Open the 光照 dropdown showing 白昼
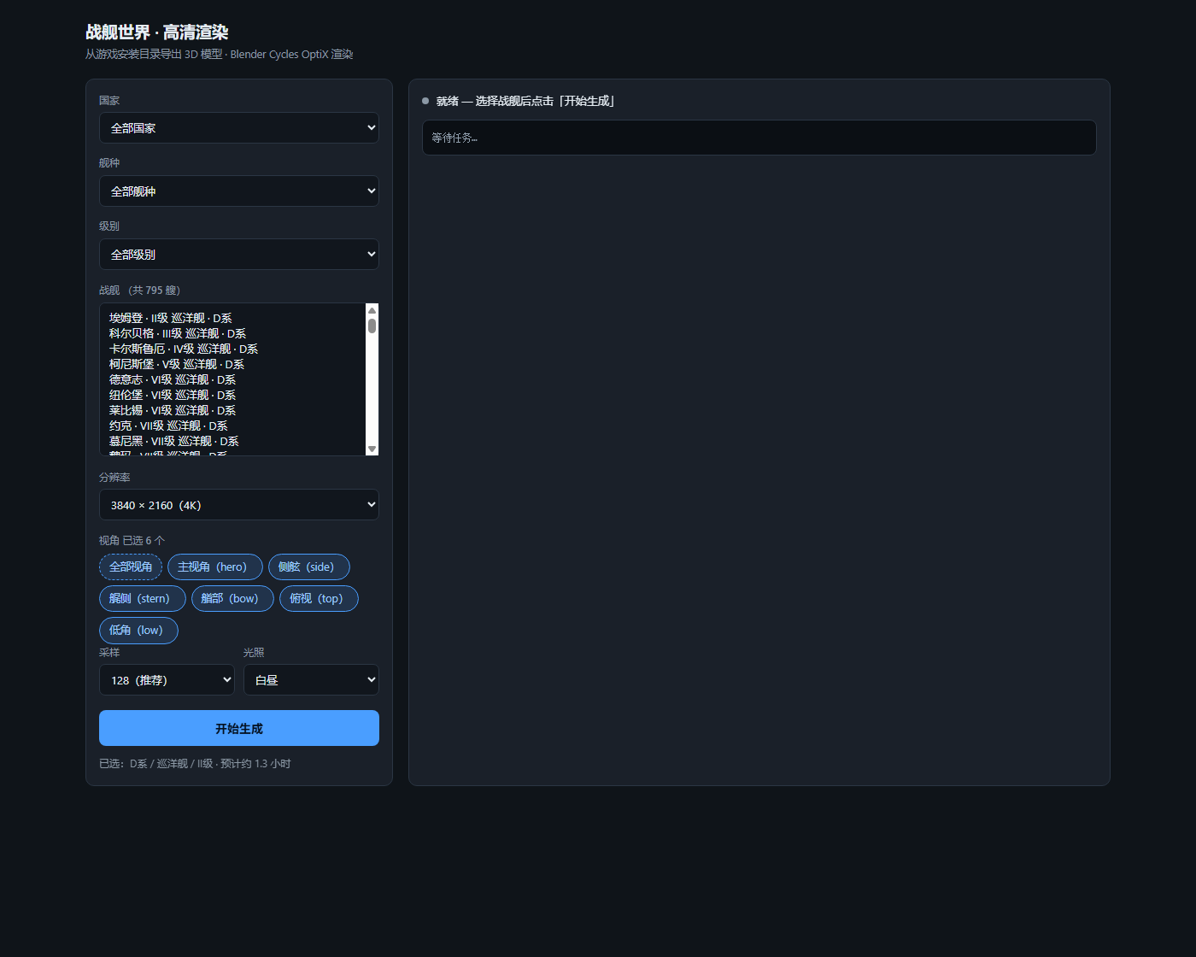 click(x=311, y=680)
